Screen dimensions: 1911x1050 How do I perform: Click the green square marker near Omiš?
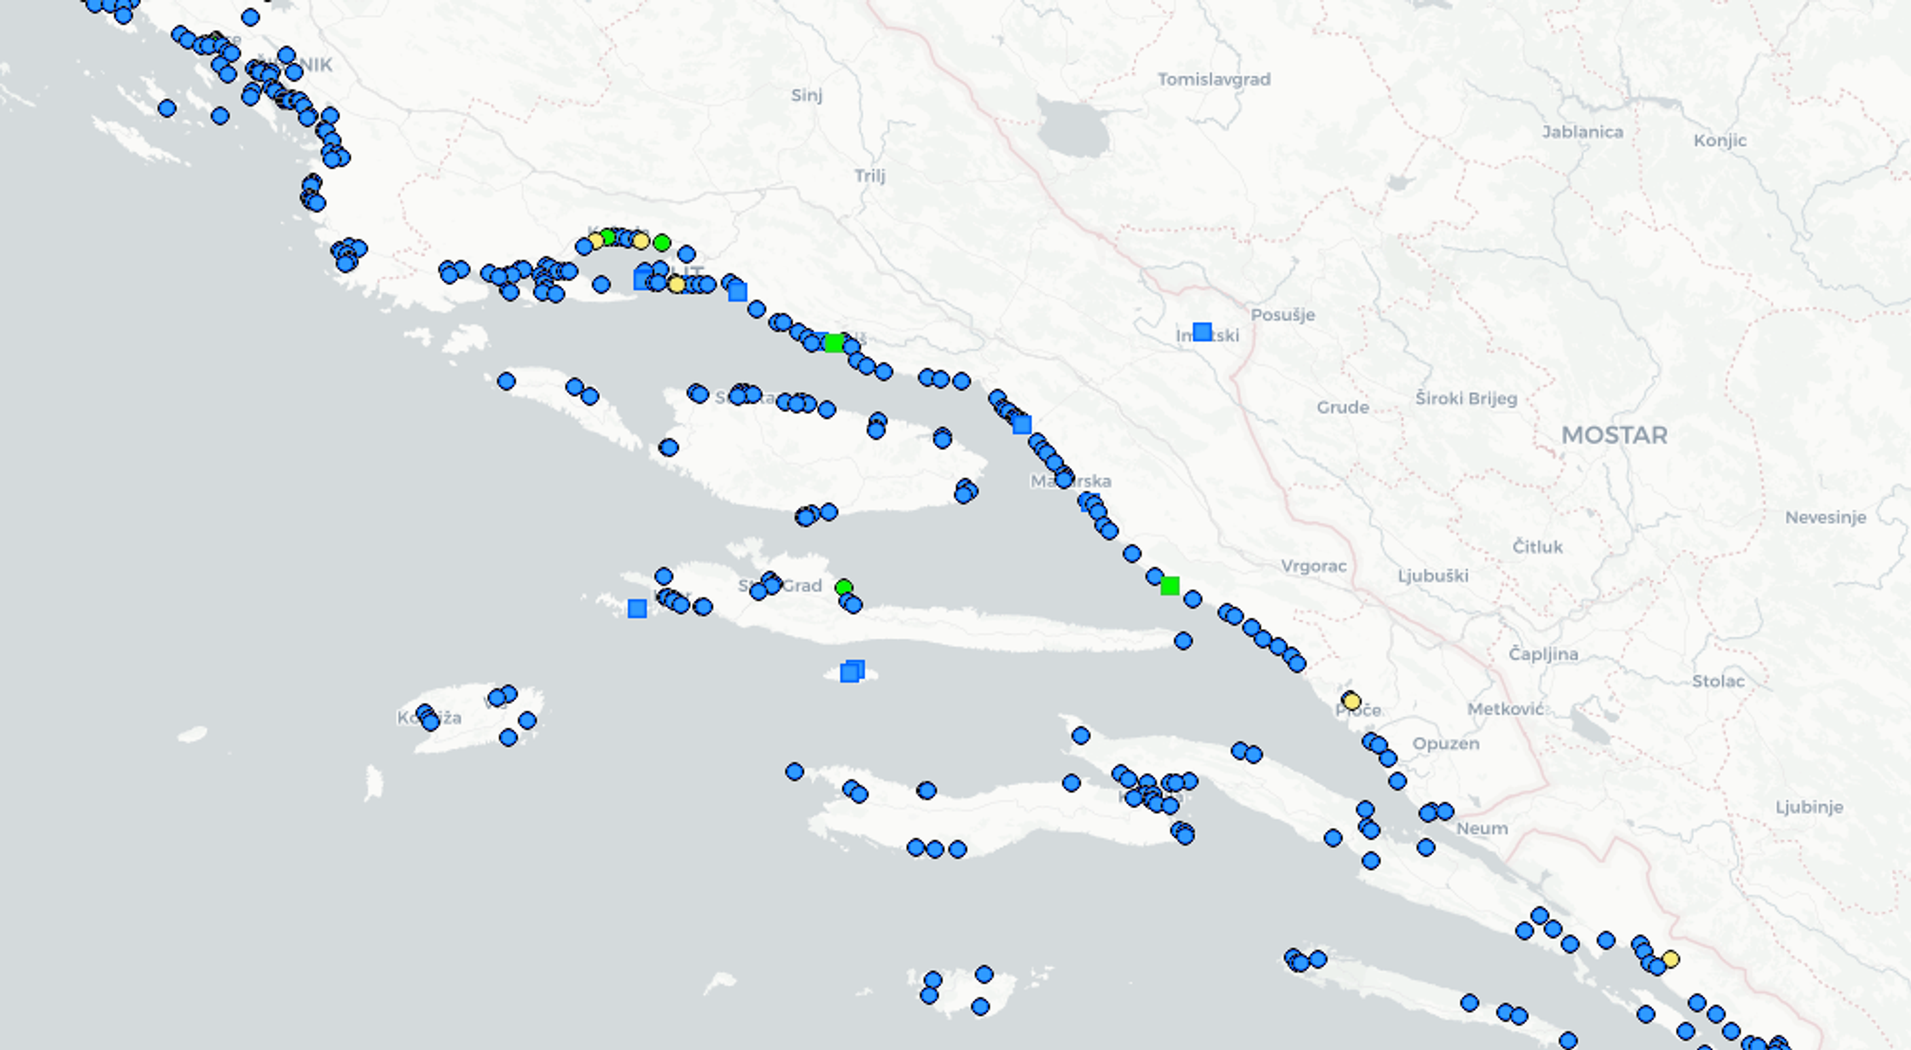pos(834,343)
